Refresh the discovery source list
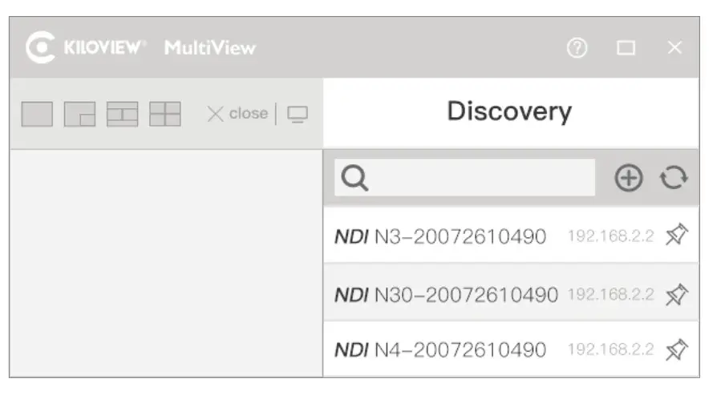Screen dimensions: 717x395 674,178
